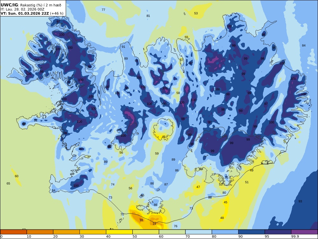
Task: Click the pale green 60–70 legend swatch
Action: (172, 232)
